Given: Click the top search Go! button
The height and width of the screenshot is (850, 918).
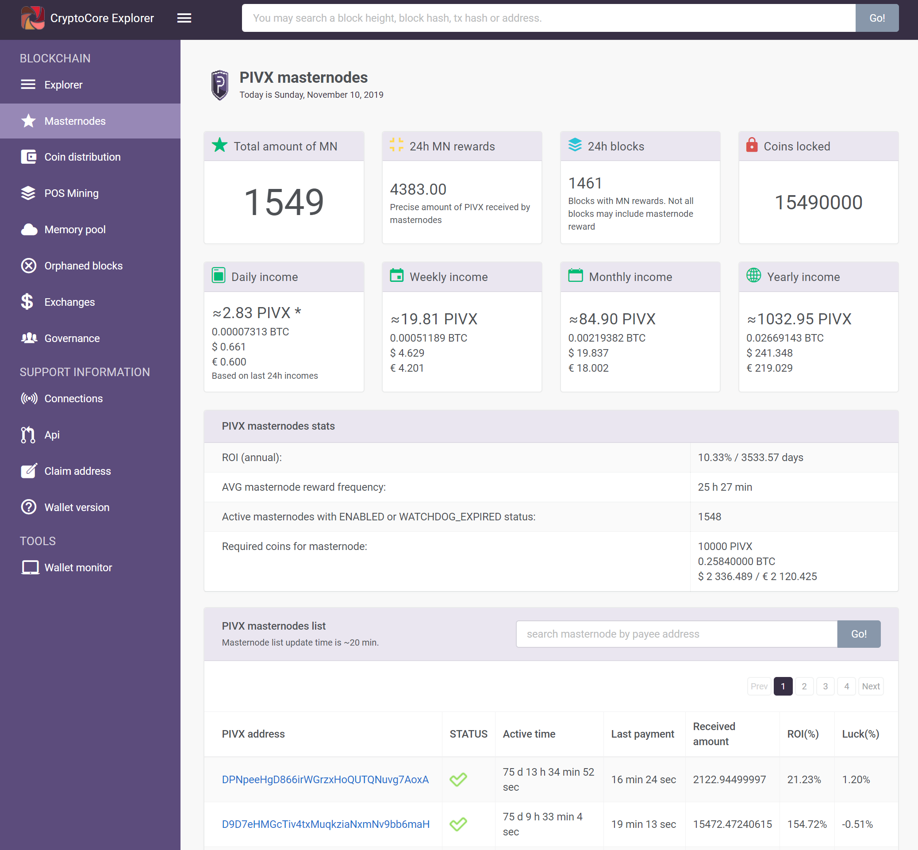Looking at the screenshot, I should click(876, 18).
